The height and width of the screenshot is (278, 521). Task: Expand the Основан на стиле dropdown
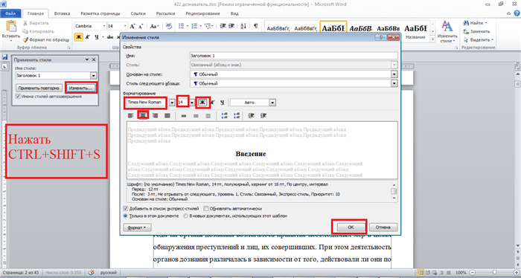(x=394, y=74)
